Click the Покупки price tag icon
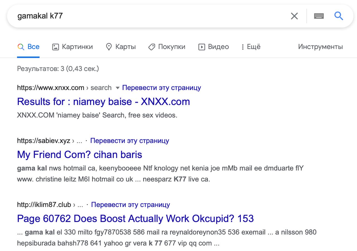The image size is (357, 251). point(151,47)
